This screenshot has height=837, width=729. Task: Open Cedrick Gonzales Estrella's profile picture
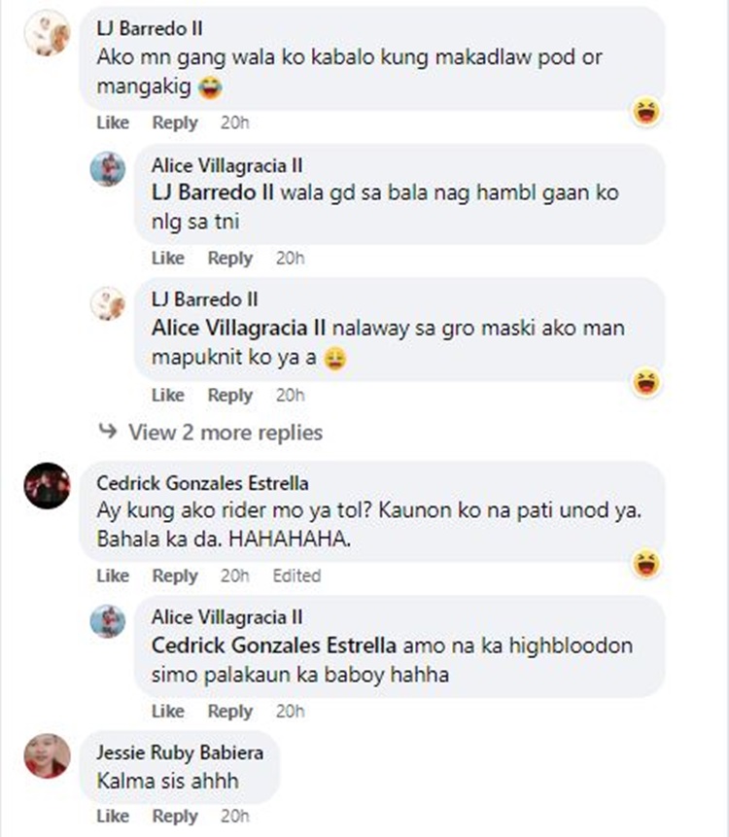tap(48, 485)
